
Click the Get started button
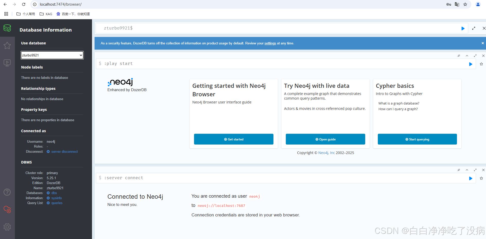[234, 139]
